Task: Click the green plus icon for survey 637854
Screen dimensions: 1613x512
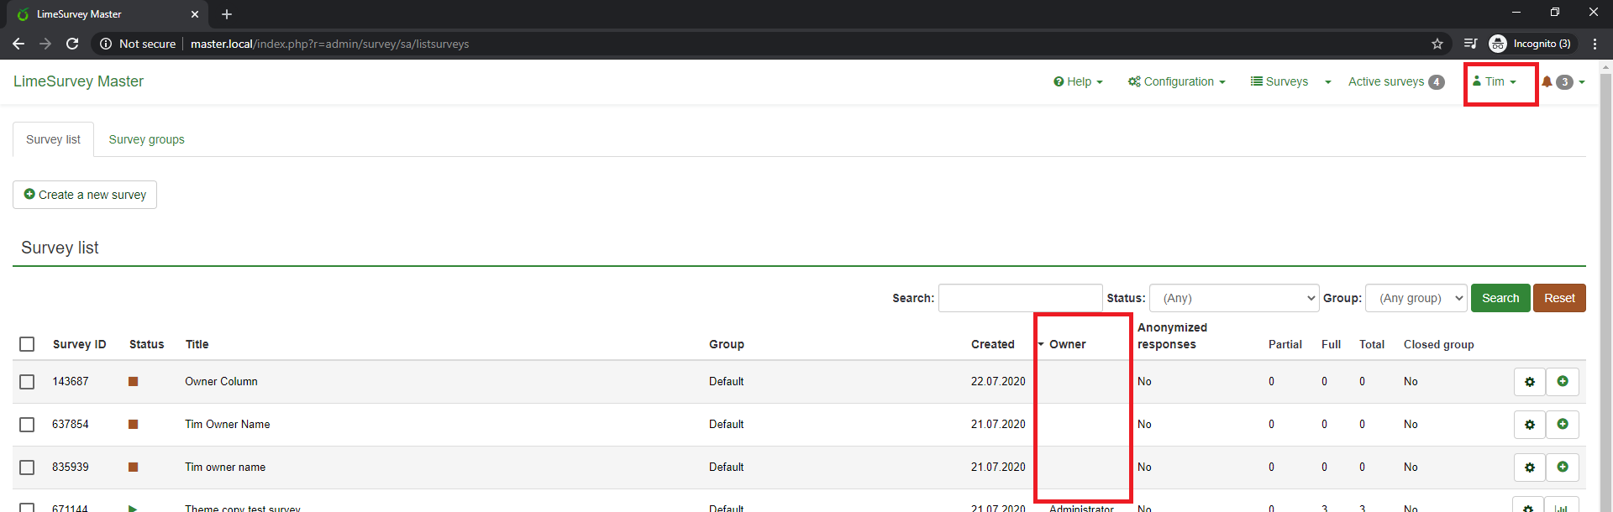Action: coord(1563,425)
